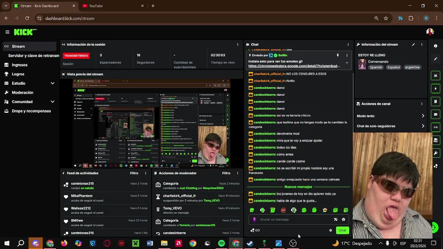Open Word from taskbar
The height and width of the screenshot is (249, 443).
tap(150, 243)
